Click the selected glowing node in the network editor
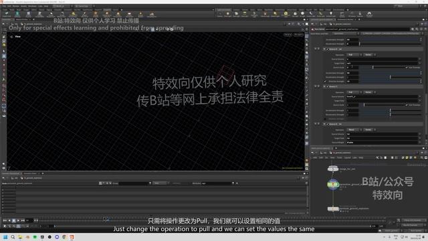428x241 pixels. click(333, 185)
